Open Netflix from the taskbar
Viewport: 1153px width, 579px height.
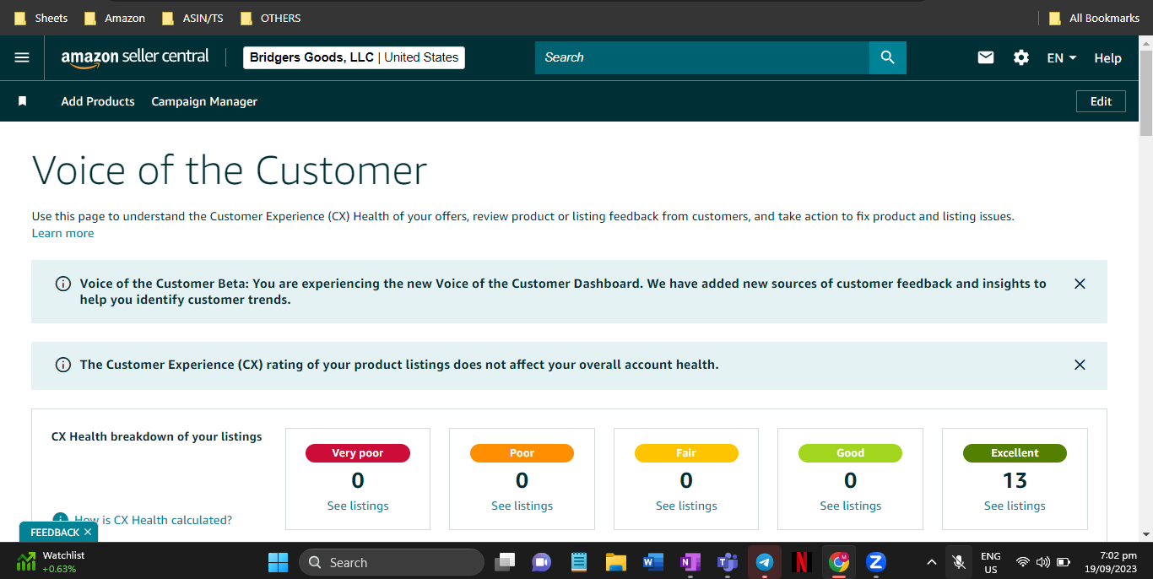tap(802, 562)
